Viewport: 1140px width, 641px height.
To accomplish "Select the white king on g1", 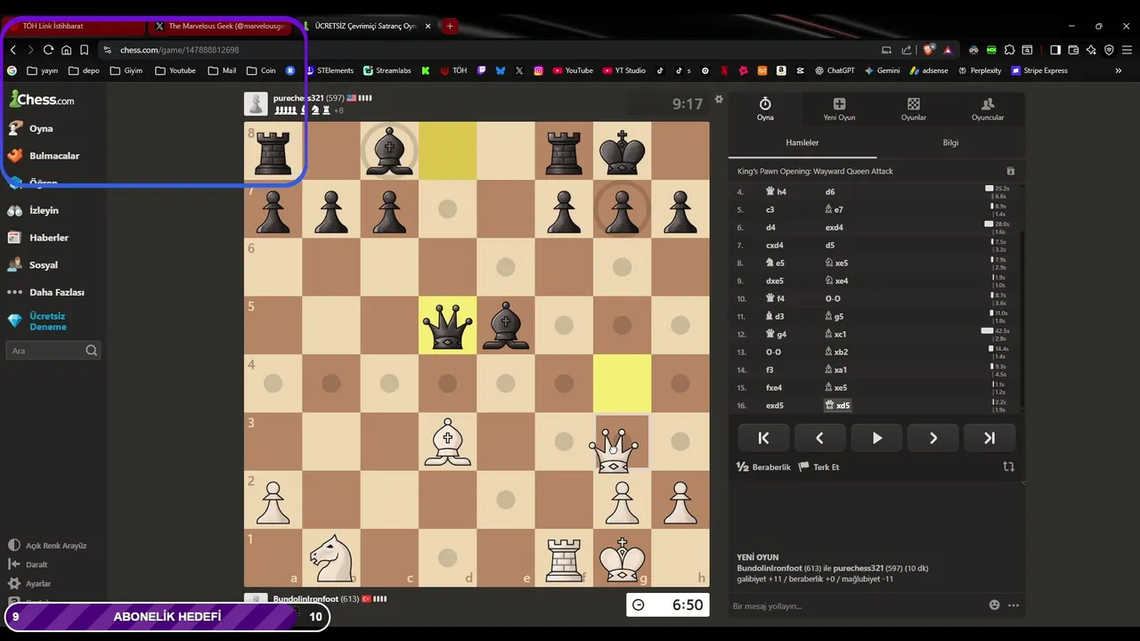I will point(623,558).
